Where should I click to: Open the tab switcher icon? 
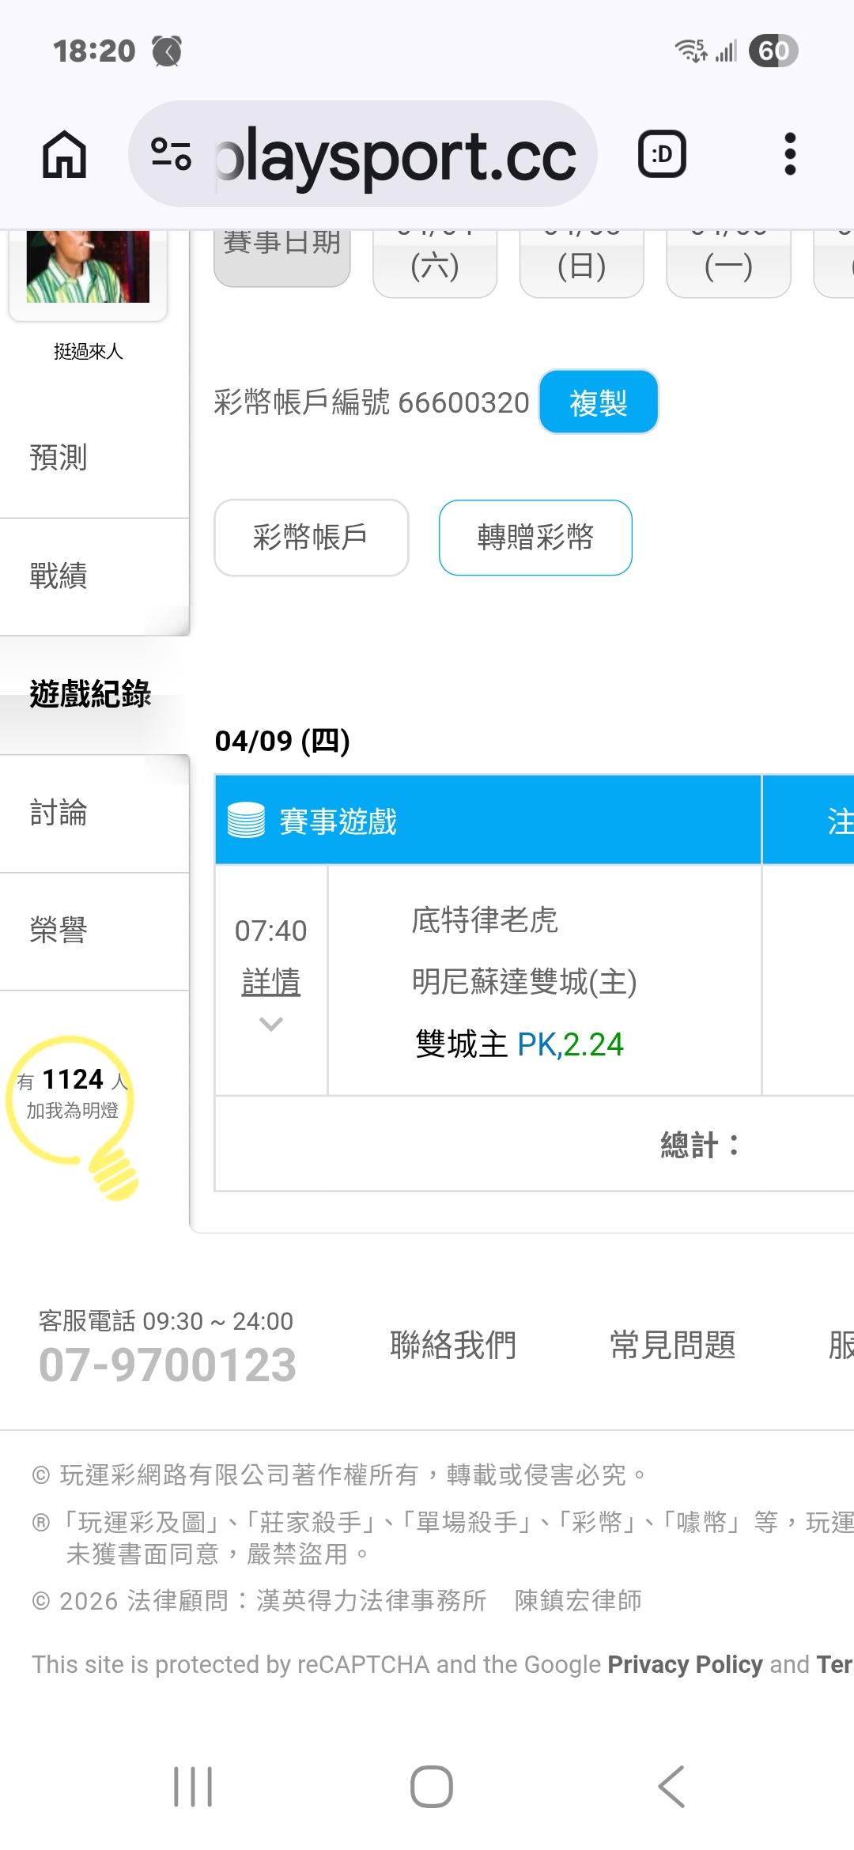click(x=662, y=154)
